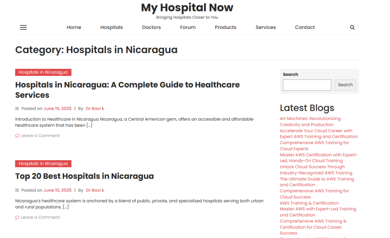Click the sidebar Search text field
Screen dimensions: 390x238
(307, 85)
